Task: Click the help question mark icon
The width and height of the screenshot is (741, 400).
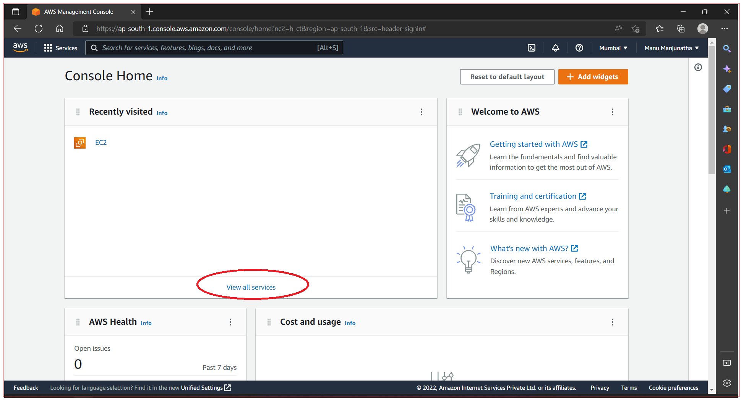Action: pyautogui.click(x=579, y=48)
